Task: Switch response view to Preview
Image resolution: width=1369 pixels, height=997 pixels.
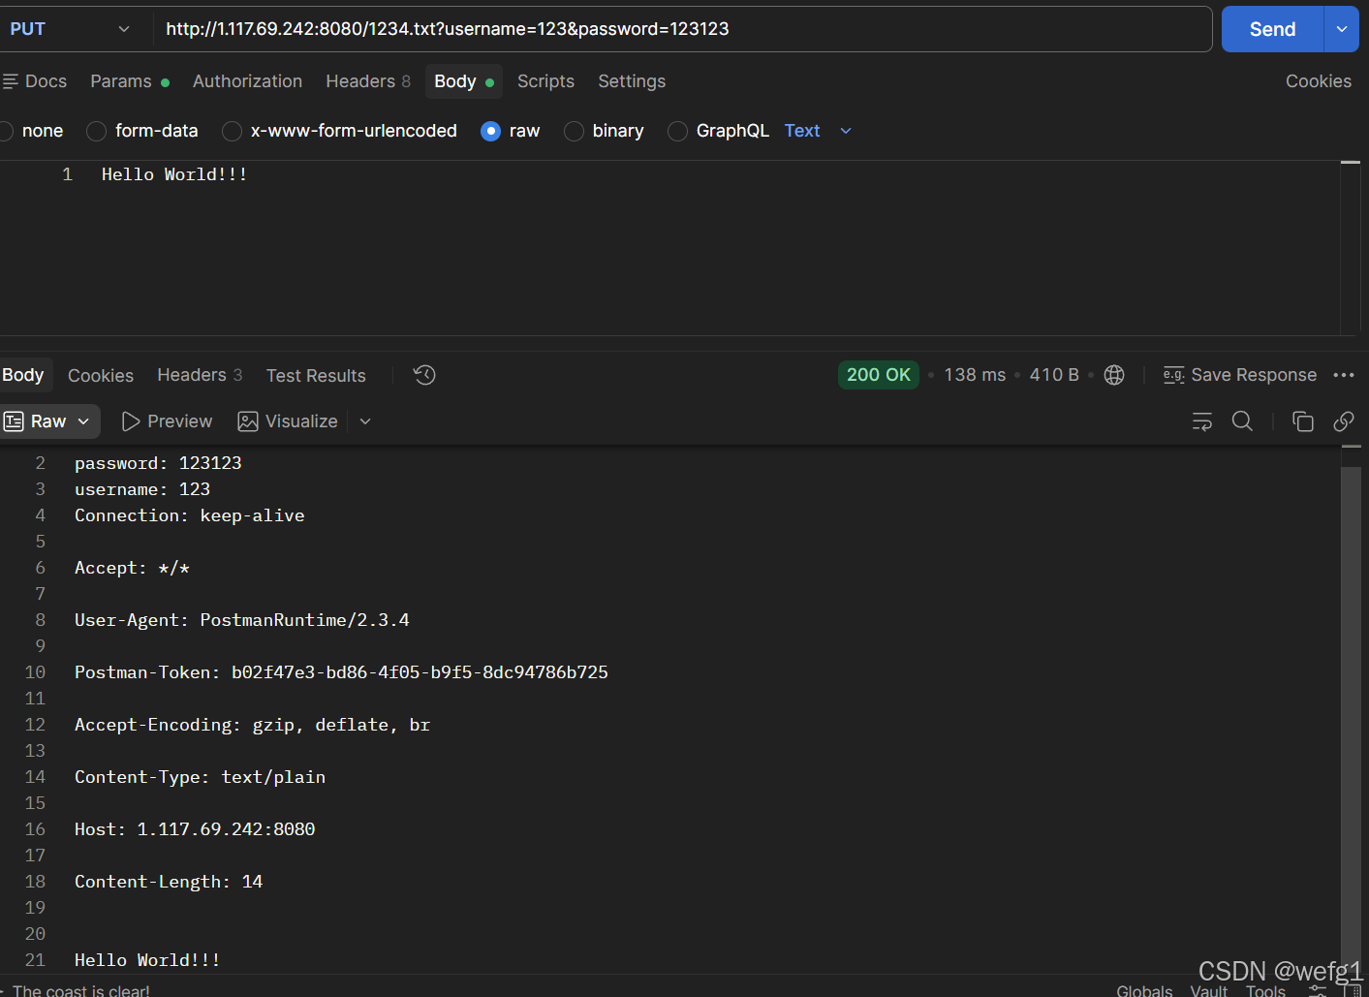Action: pyautogui.click(x=167, y=421)
